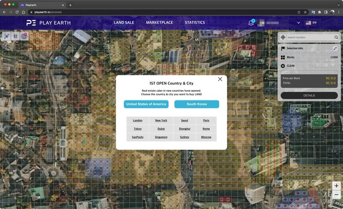Click the browser forward arrow
343x209 pixels.
[x=11, y=12]
